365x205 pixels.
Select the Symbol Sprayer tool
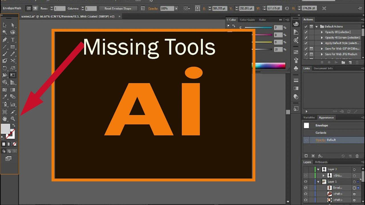pos(5,104)
